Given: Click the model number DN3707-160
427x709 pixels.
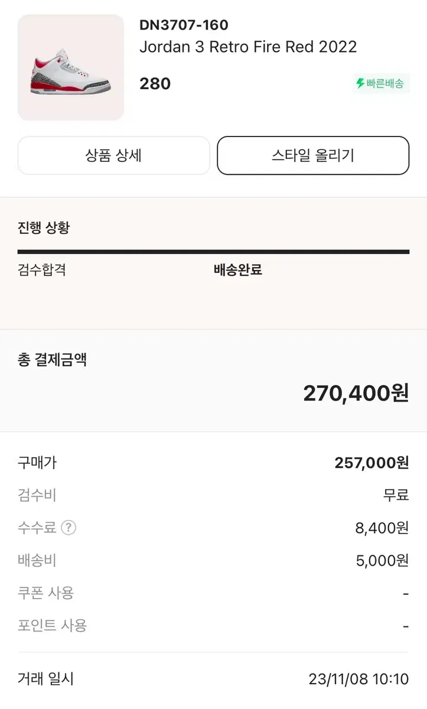Looking at the screenshot, I should [184, 25].
